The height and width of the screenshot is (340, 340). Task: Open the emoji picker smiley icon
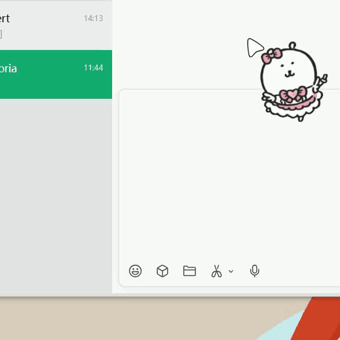[135, 271]
